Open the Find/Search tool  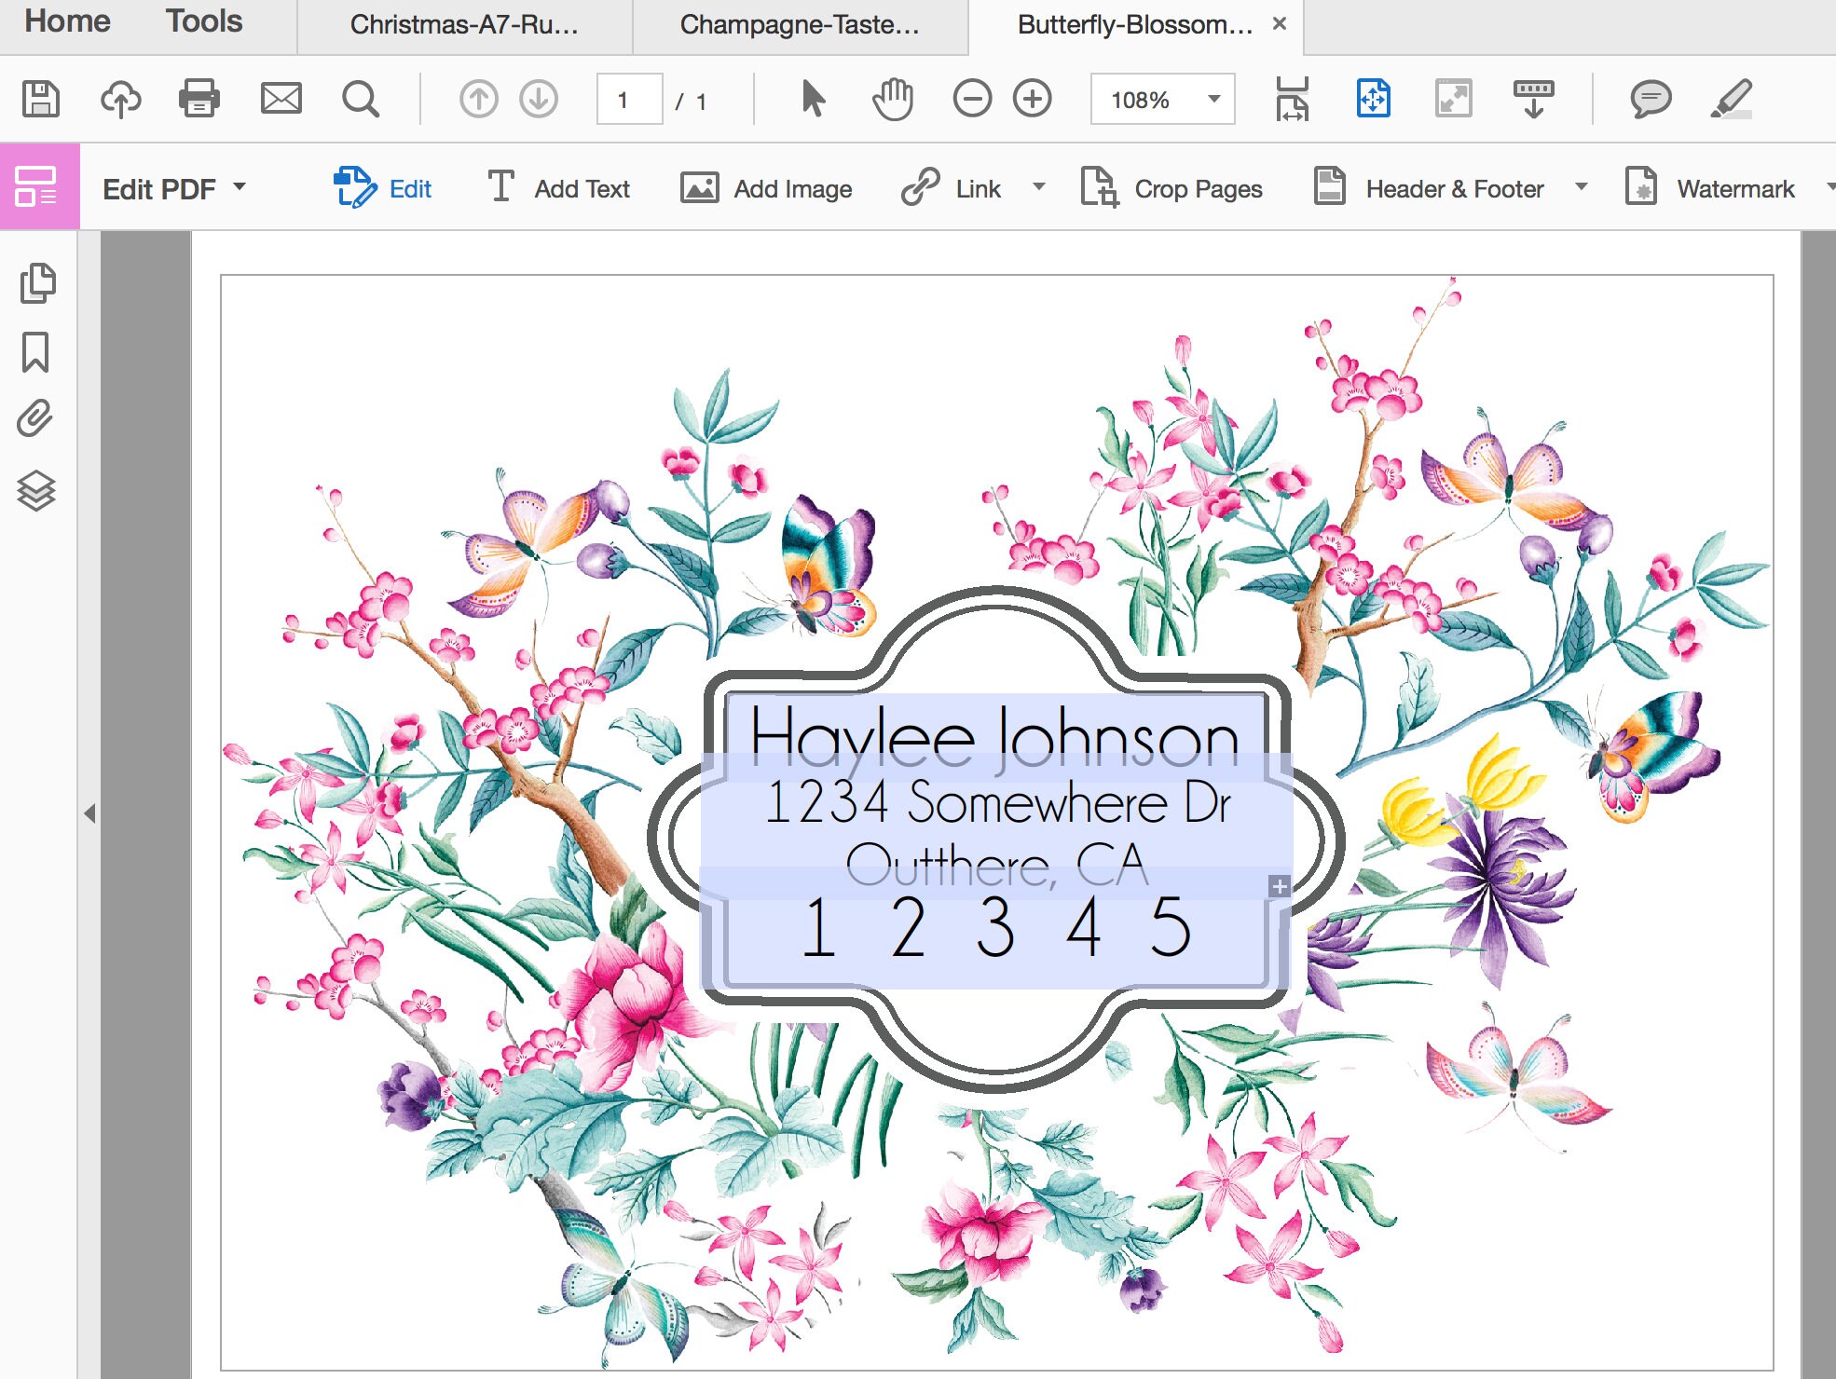[361, 98]
